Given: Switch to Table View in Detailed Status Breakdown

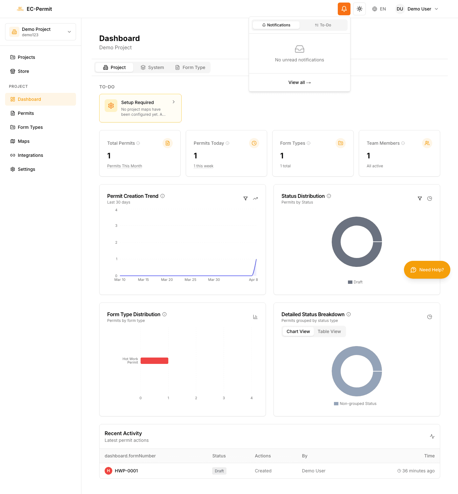Looking at the screenshot, I should [329, 331].
